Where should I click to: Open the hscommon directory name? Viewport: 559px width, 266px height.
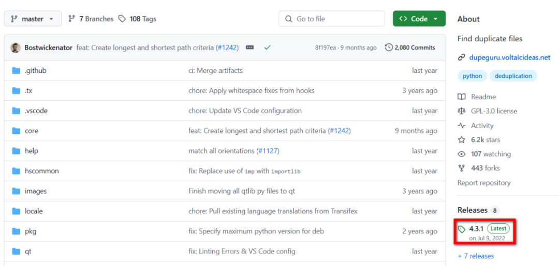[42, 171]
